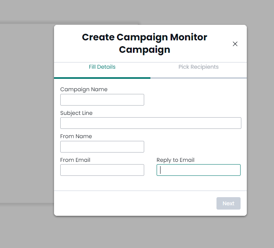Close the Create Campaign dialog
This screenshot has height=248, width=274.
[x=235, y=44]
